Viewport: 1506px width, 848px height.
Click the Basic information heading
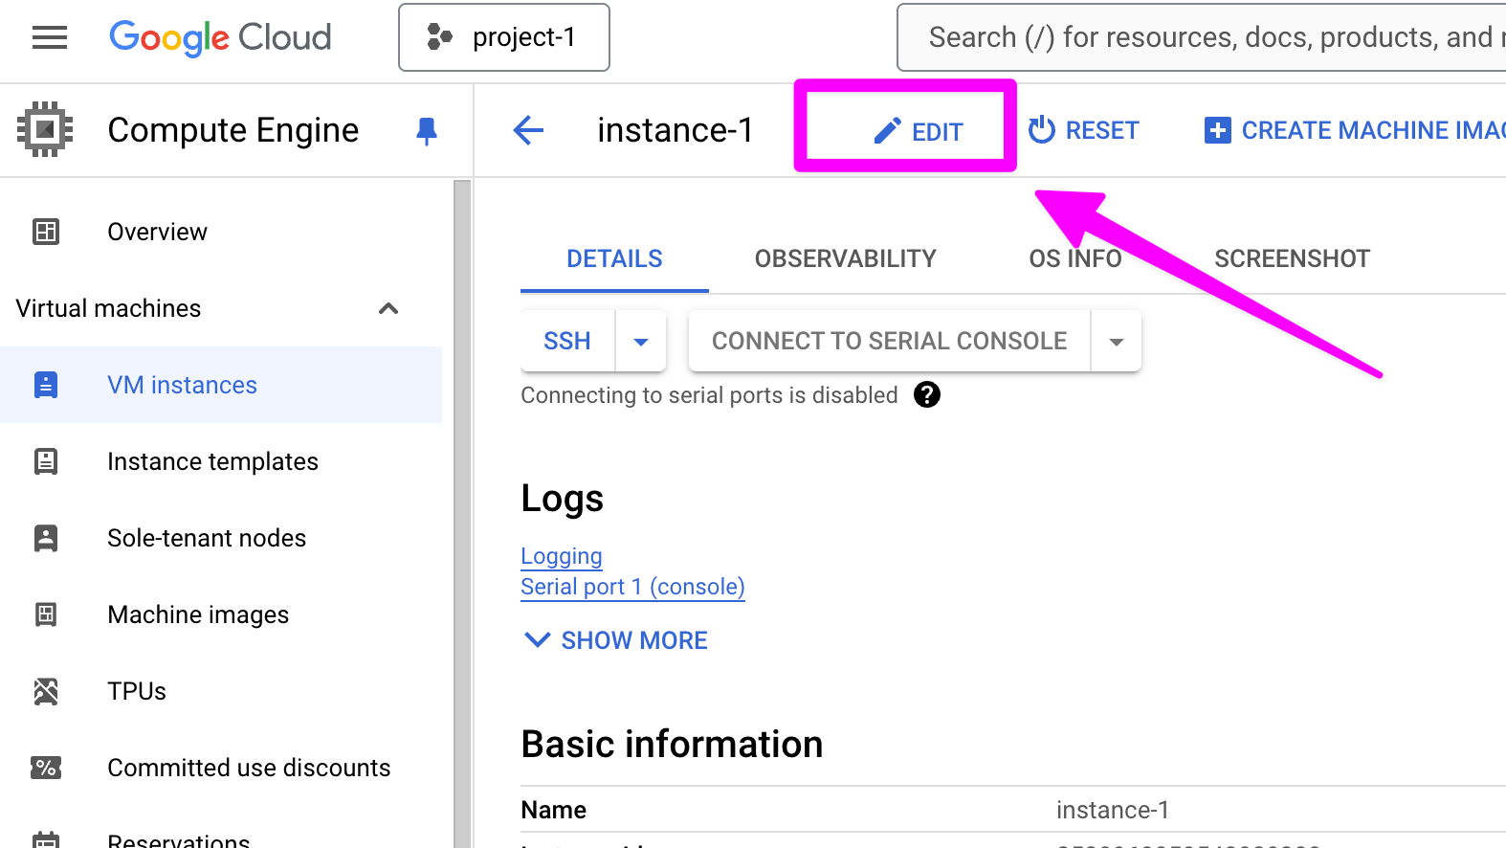672,745
